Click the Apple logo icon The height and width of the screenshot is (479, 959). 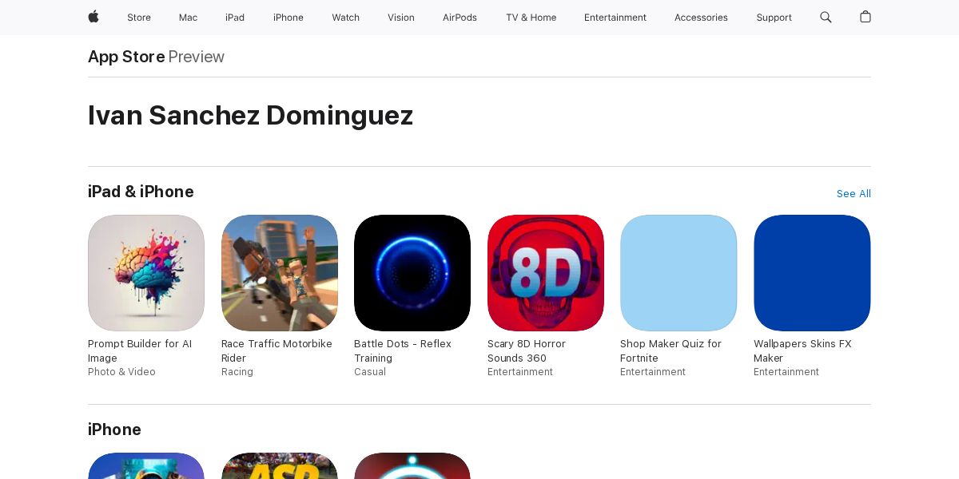[x=94, y=17]
